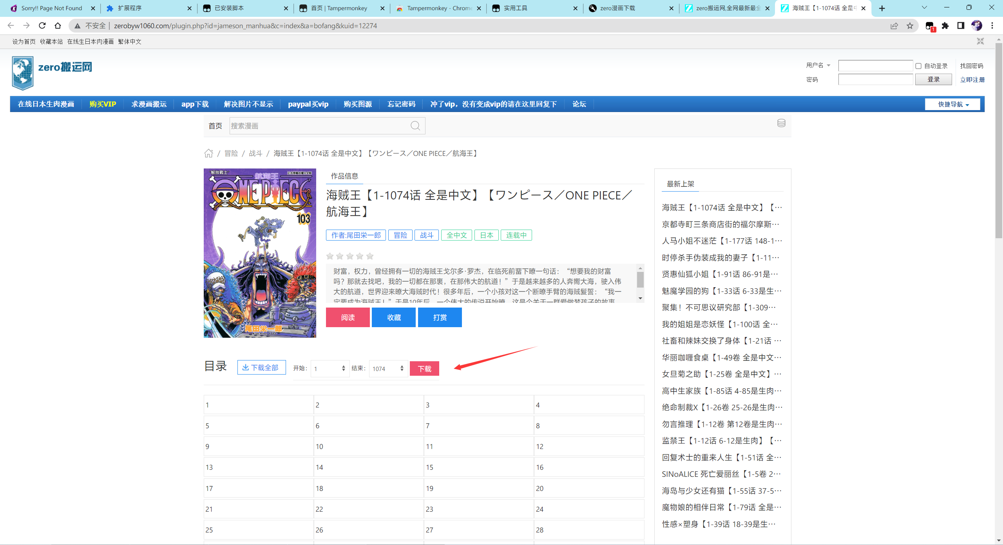Close the zero漫画下载 tab
Image resolution: width=1003 pixels, height=545 pixels.
tap(671, 8)
